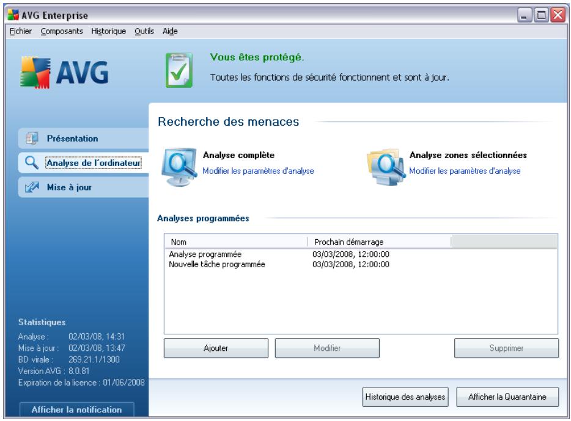571x421 pixels.
Task: Select the Nouvelle tâche programmée row
Action: pyautogui.click(x=361, y=264)
